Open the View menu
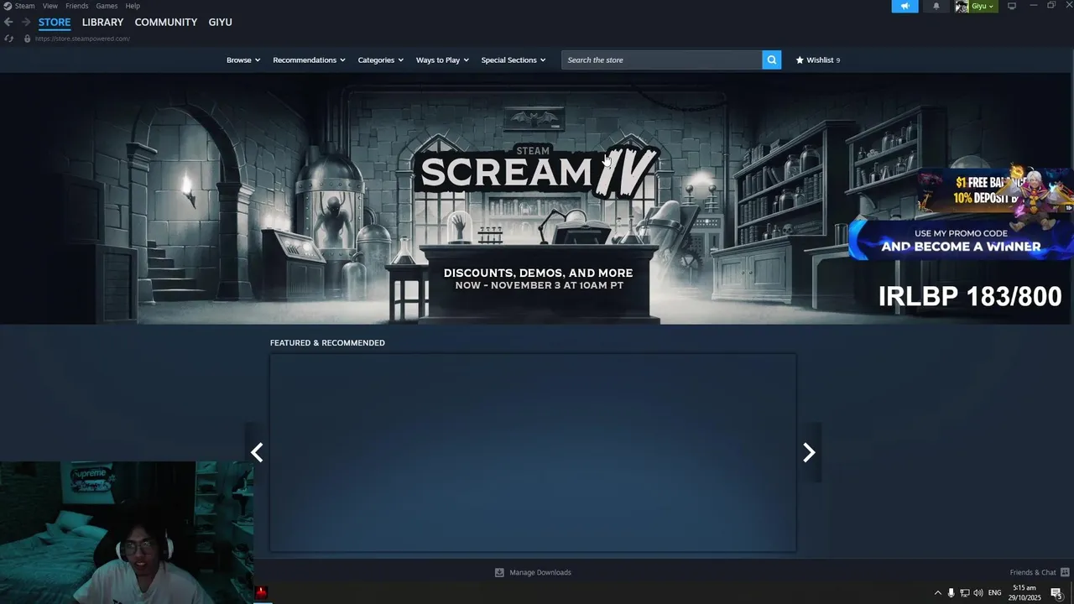The height and width of the screenshot is (604, 1074). pyautogui.click(x=50, y=6)
